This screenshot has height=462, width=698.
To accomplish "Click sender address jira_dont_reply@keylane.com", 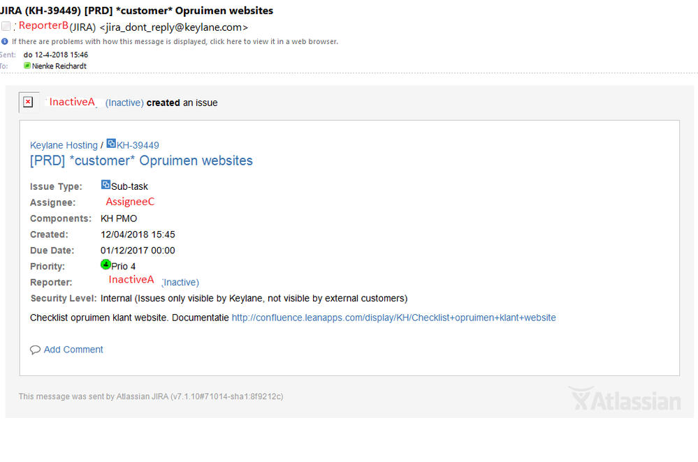I will click(x=173, y=27).
